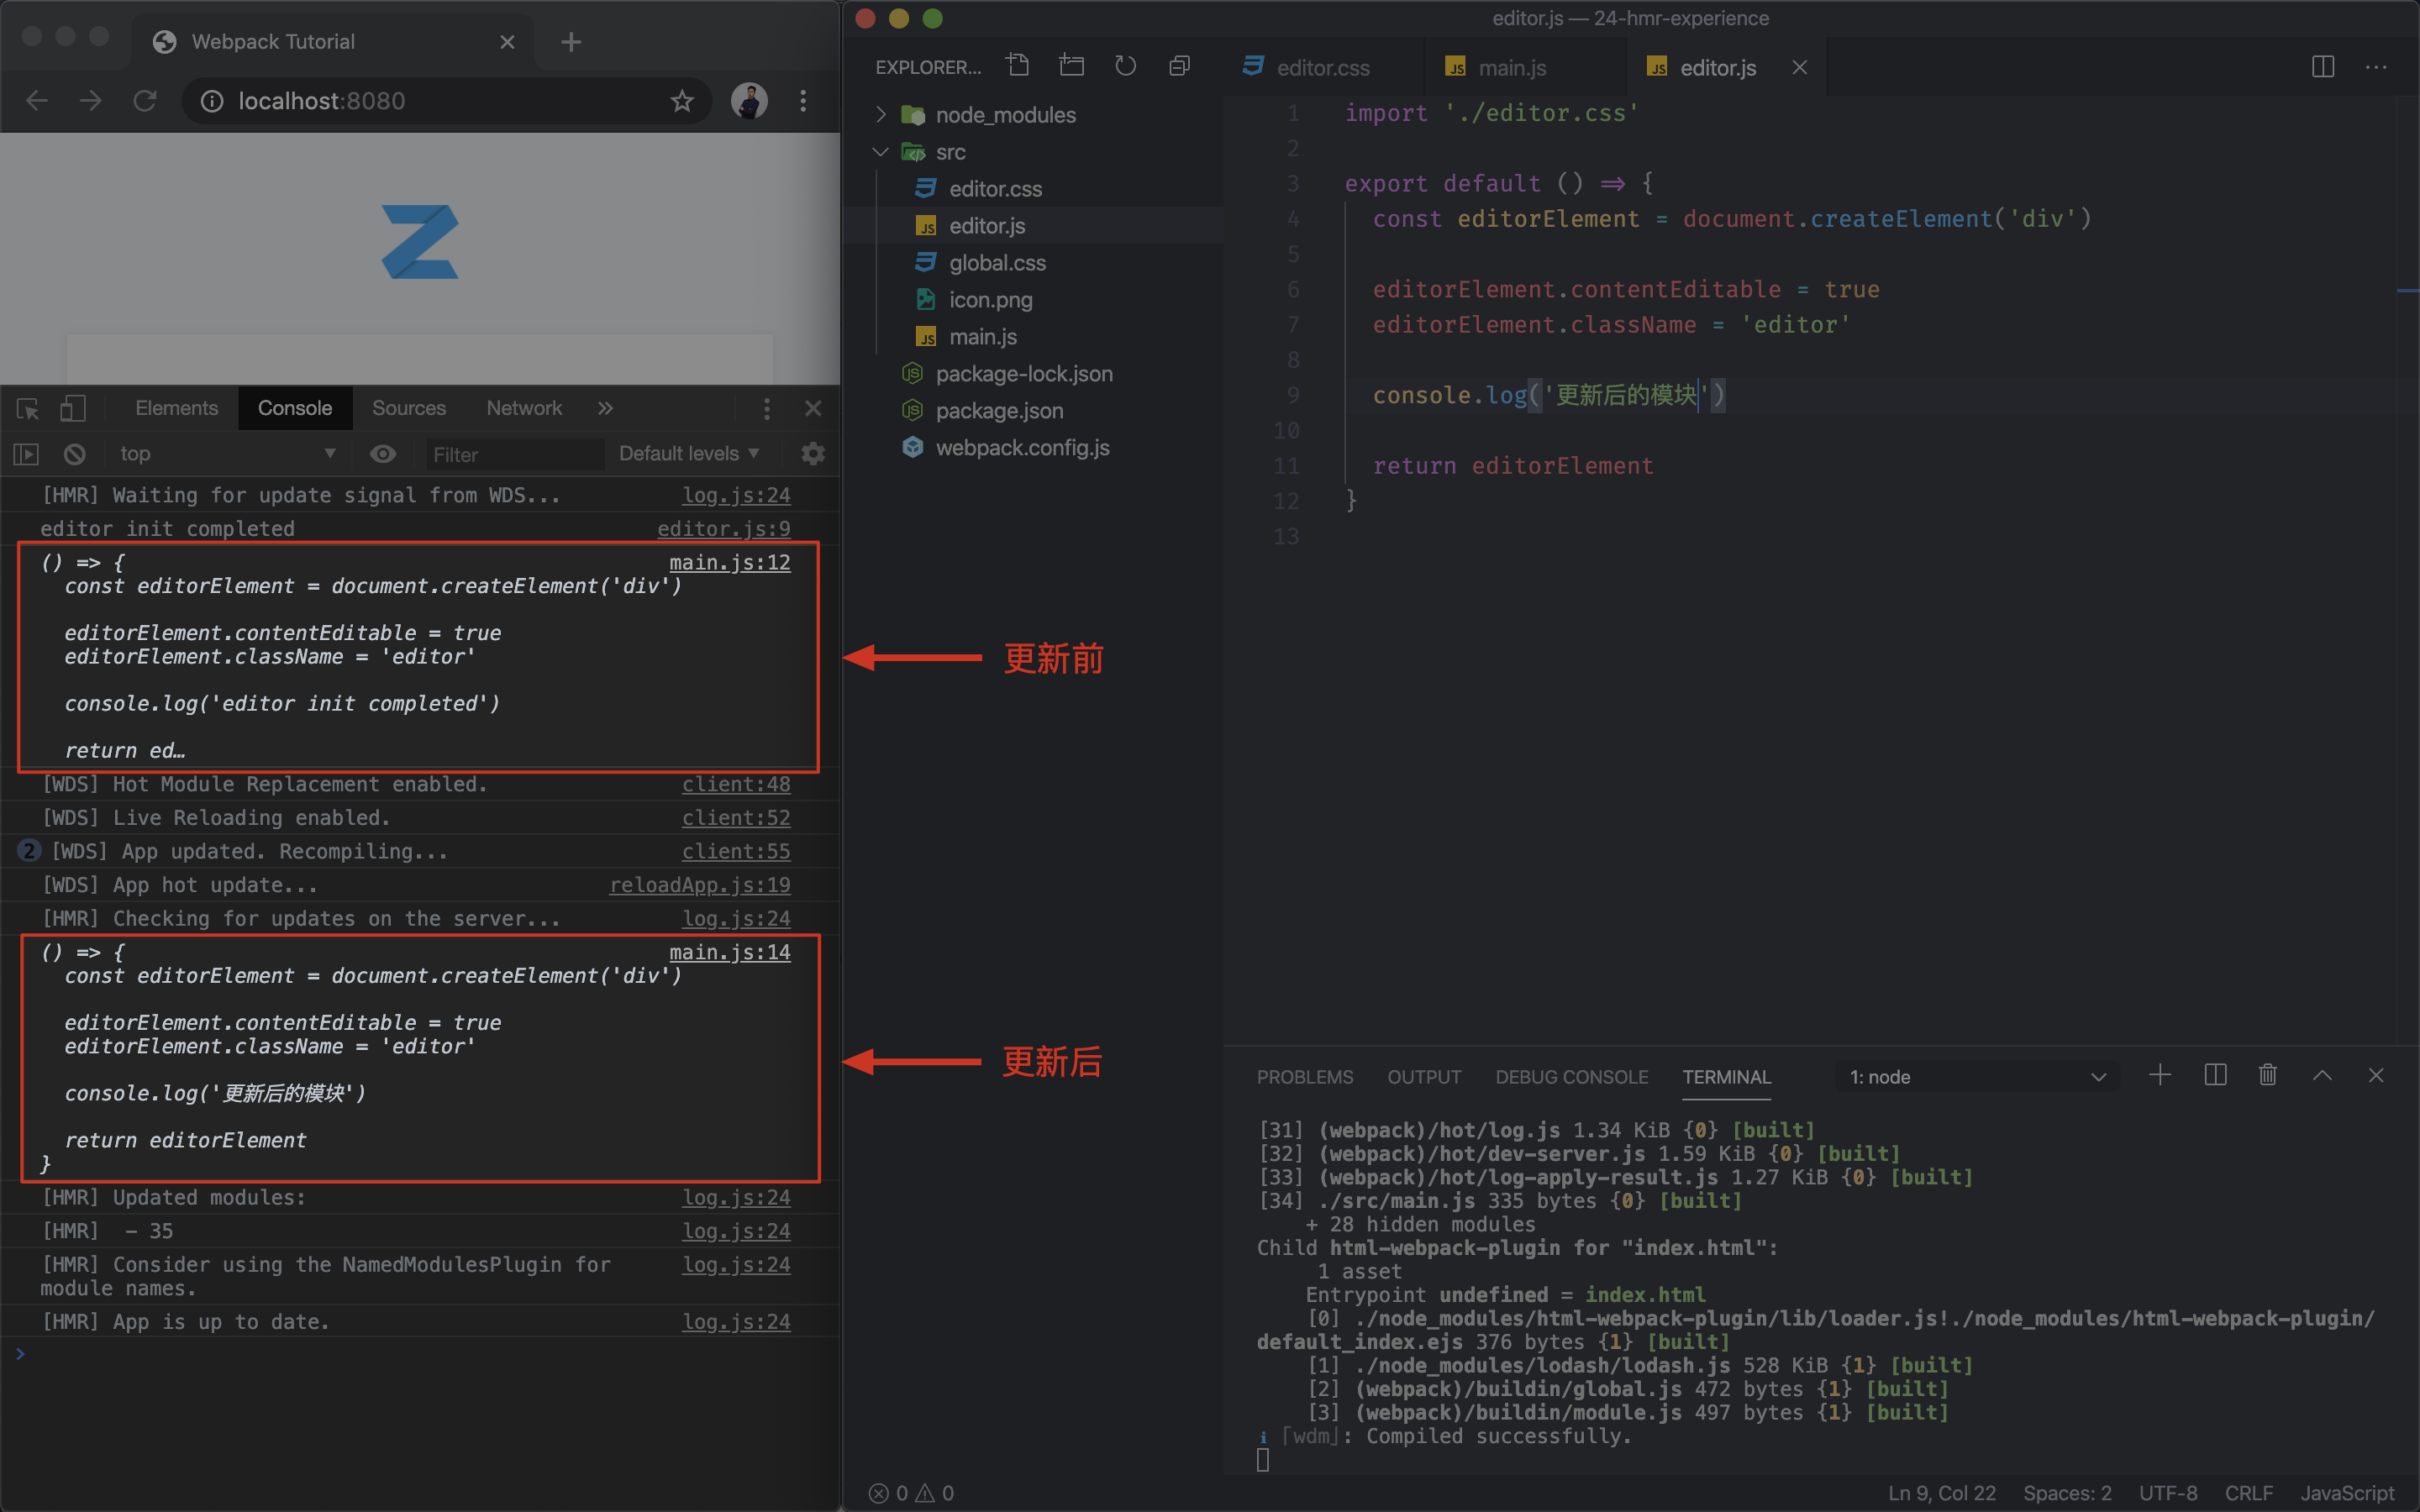Change language mode from JavaScript
Viewport: 2420px width, 1512px height.
click(x=2347, y=1493)
